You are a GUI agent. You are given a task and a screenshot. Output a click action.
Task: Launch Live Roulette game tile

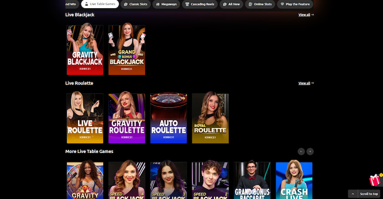85,118
